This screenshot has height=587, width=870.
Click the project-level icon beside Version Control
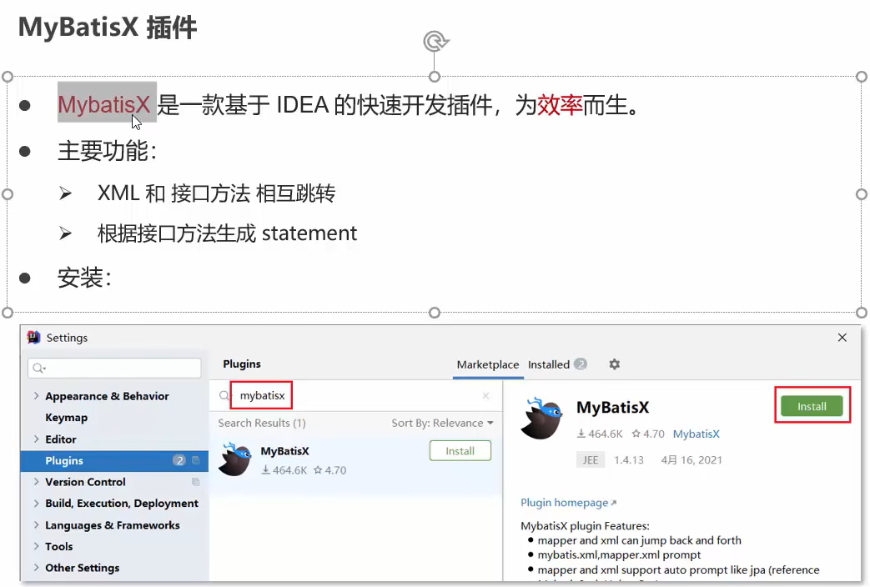click(x=195, y=482)
